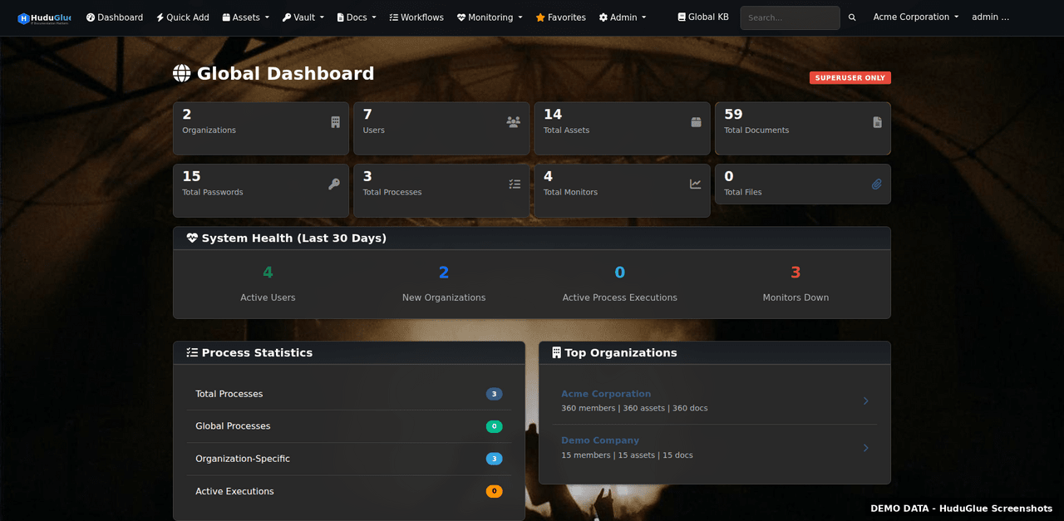Click the '15 members | 15 assets | 15 docs' text

tap(627, 455)
